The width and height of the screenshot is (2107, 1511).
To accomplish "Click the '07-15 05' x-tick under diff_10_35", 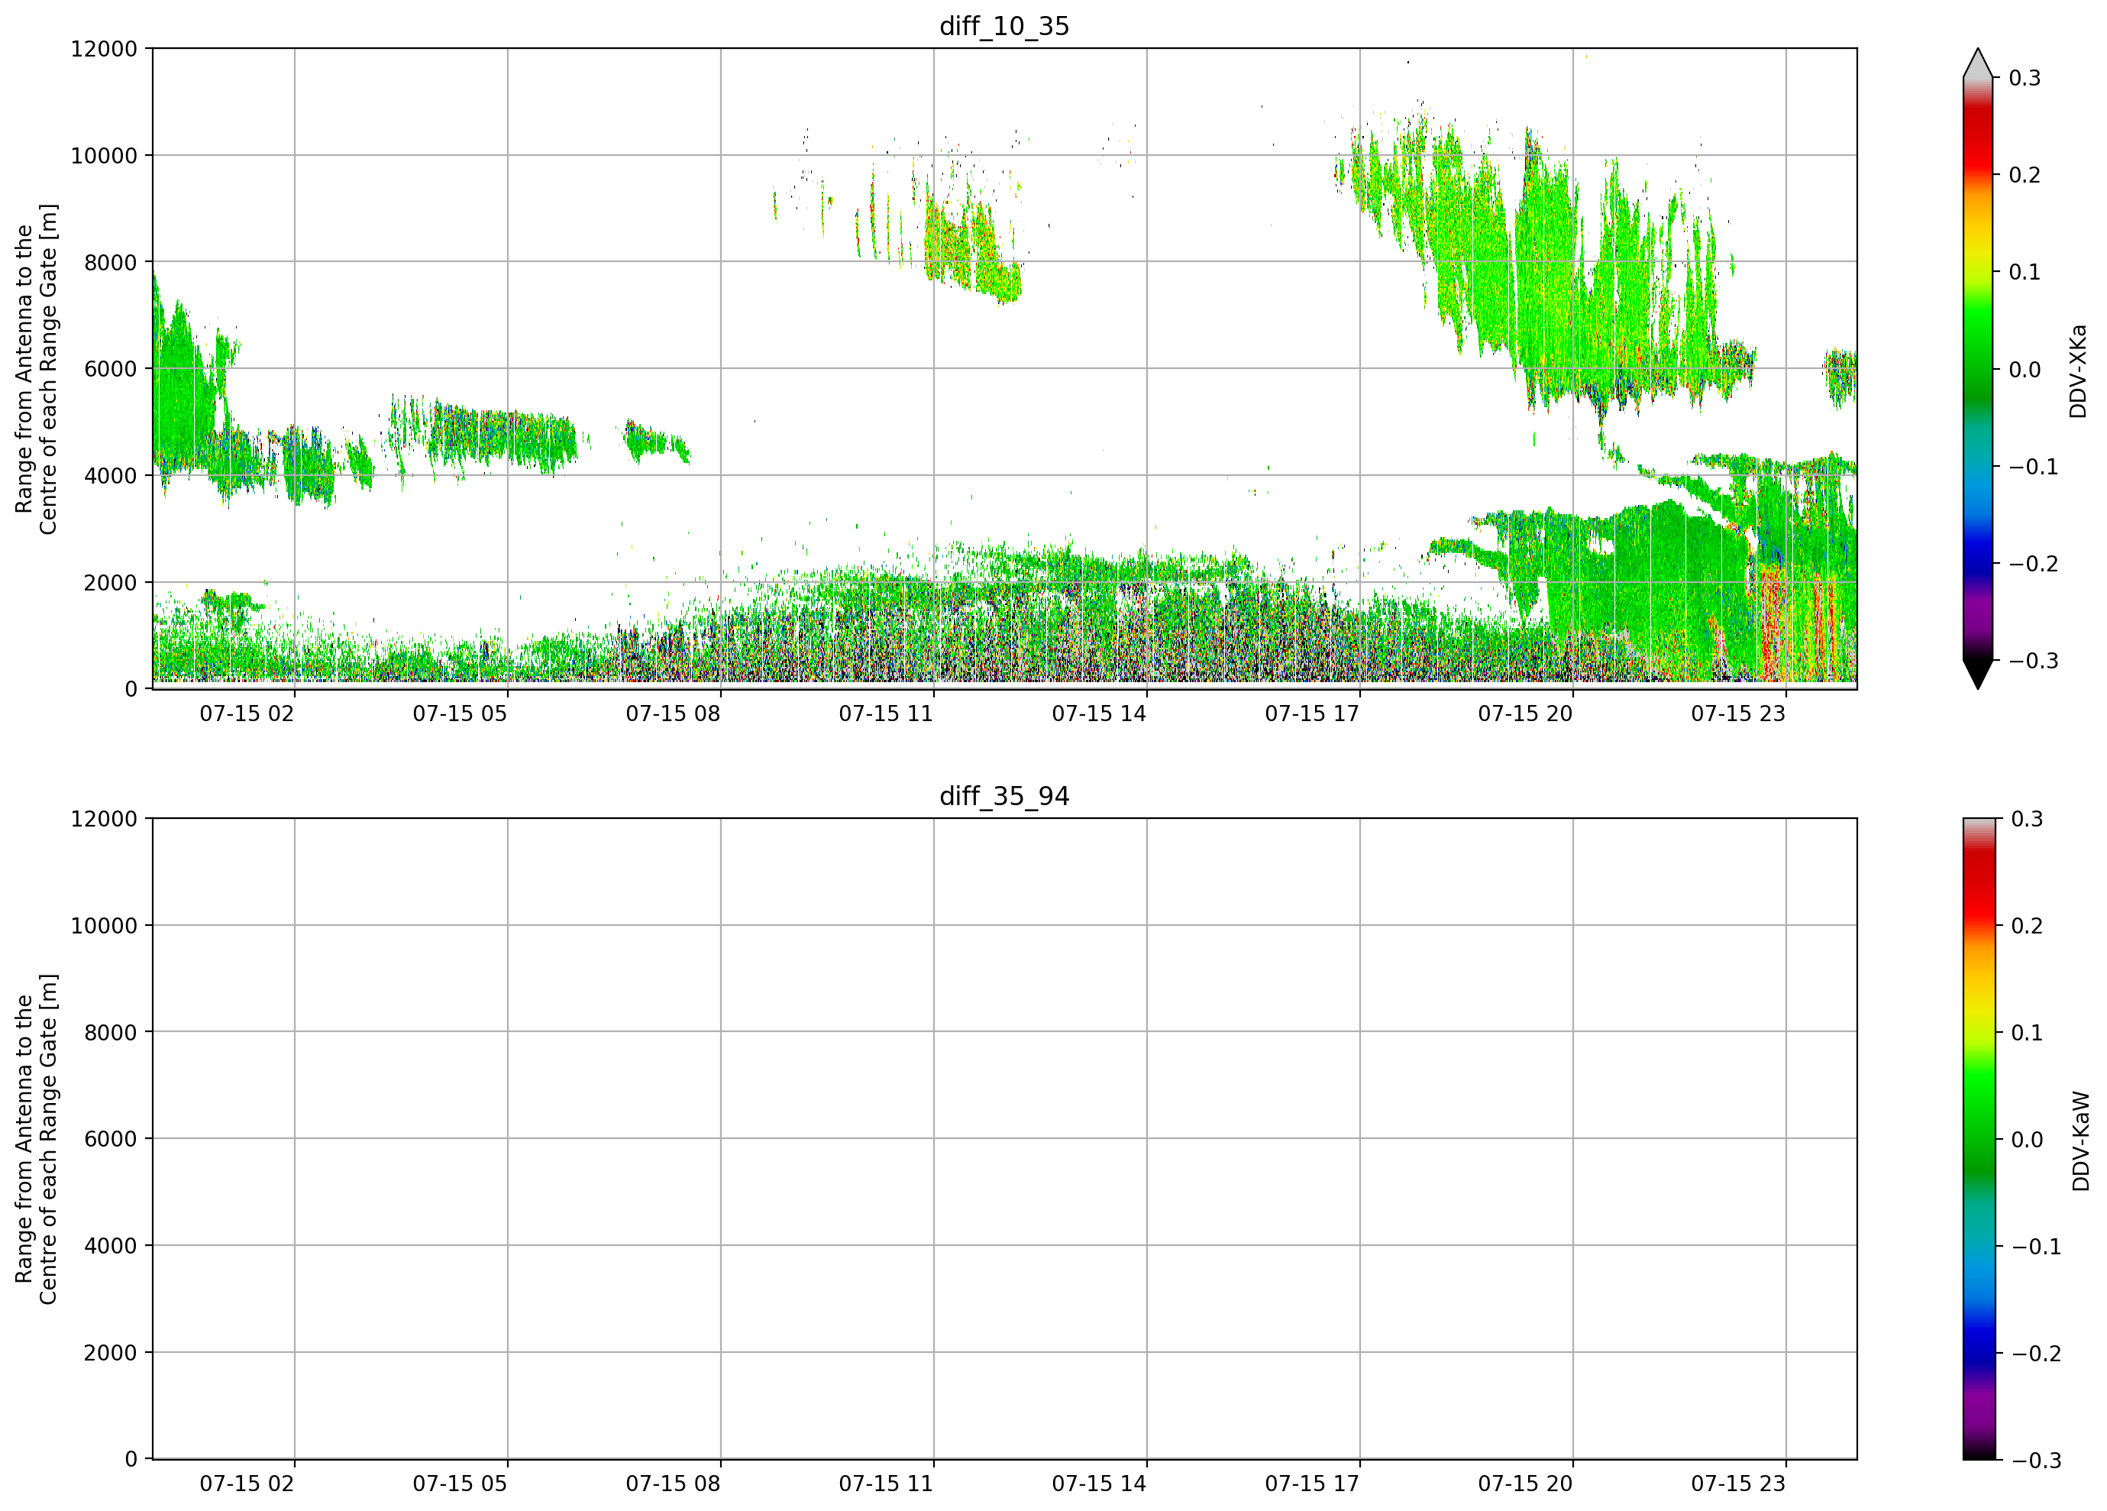I will [460, 713].
